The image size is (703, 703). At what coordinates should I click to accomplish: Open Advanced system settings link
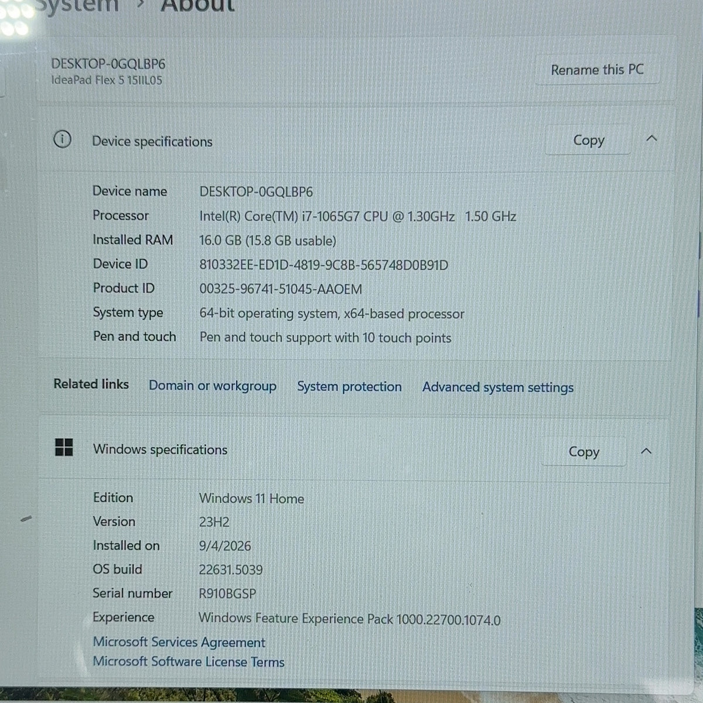coord(498,387)
